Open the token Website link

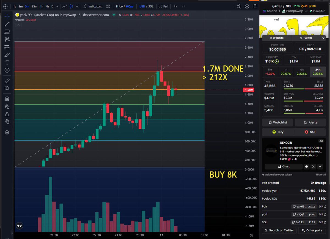[277, 38]
